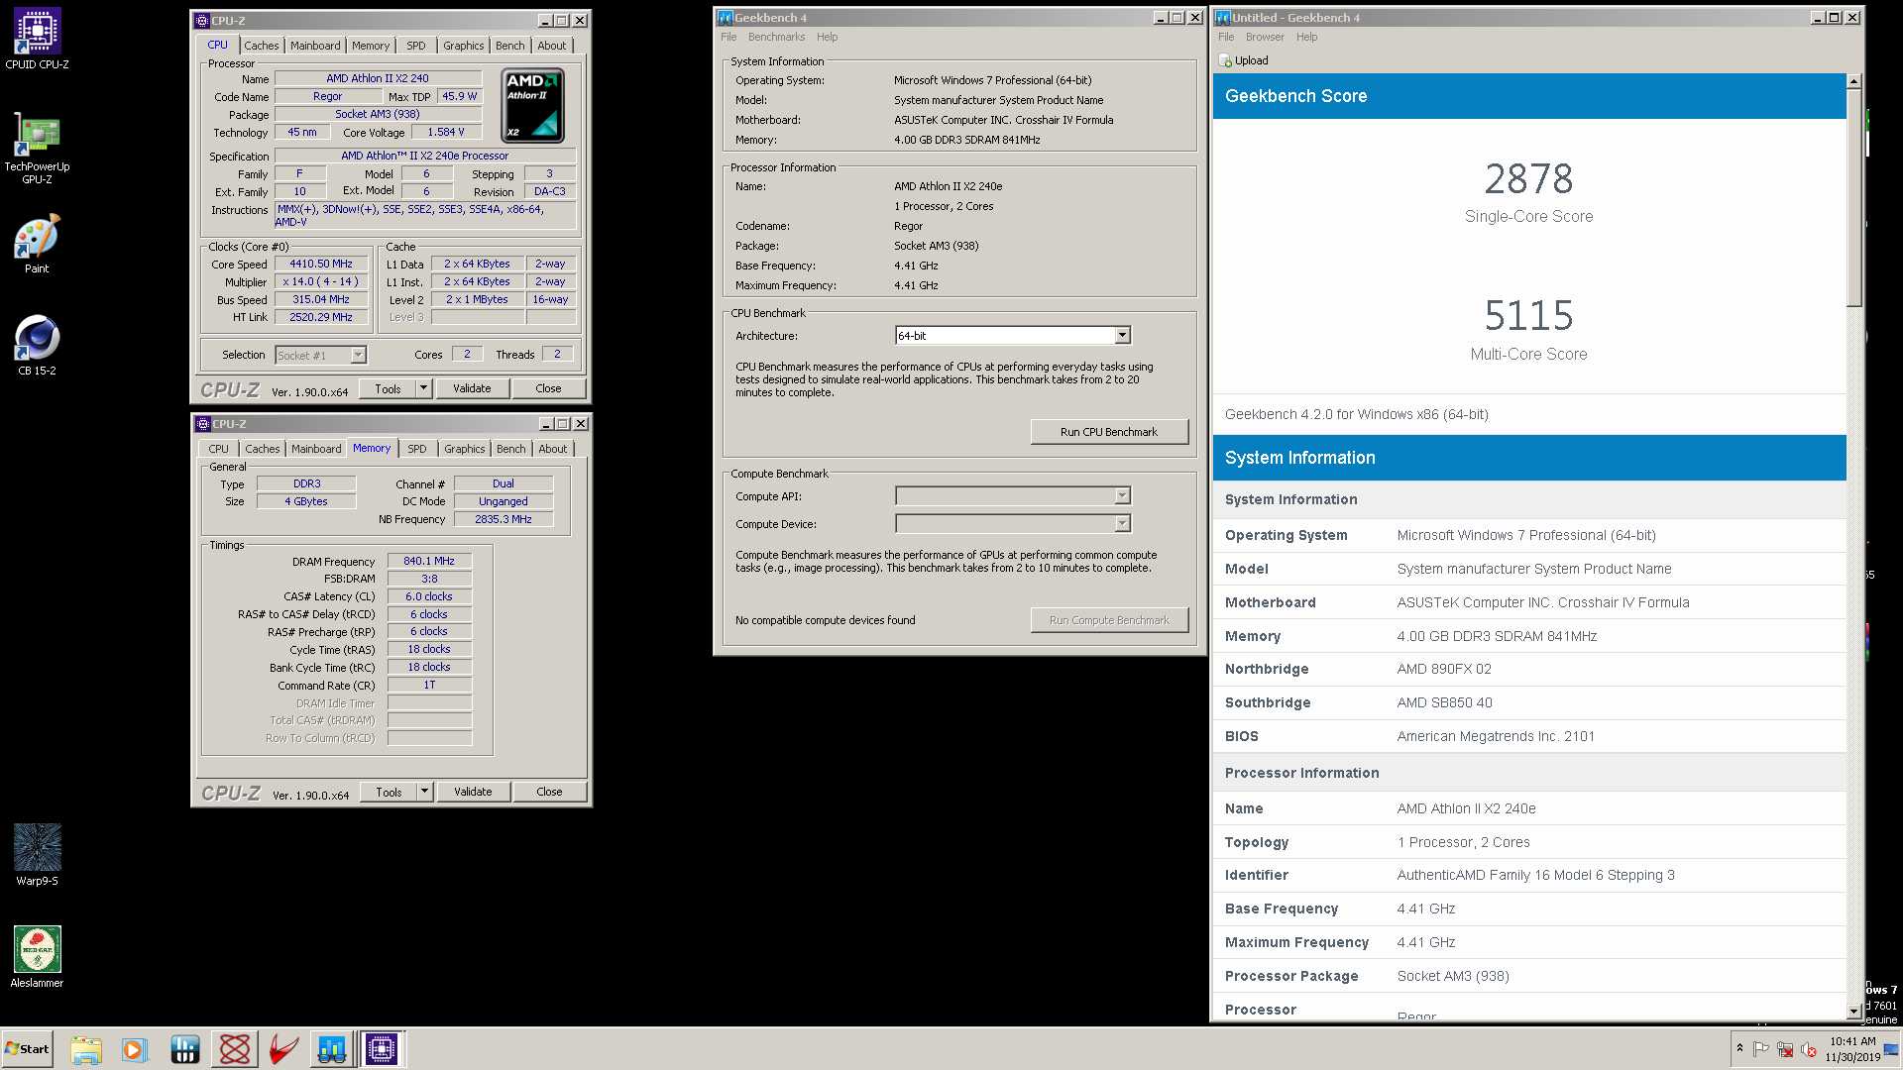The height and width of the screenshot is (1070, 1903).
Task: Open the Warp9-S desktop icon
Action: [x=37, y=854]
